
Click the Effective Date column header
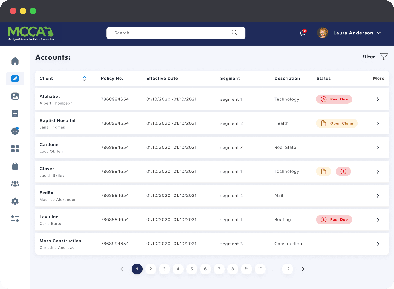(162, 79)
